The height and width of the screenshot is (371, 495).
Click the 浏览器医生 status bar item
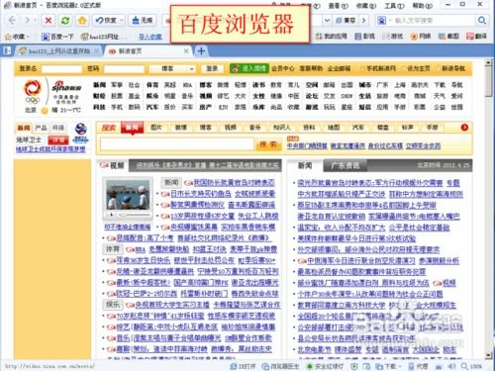(281, 366)
